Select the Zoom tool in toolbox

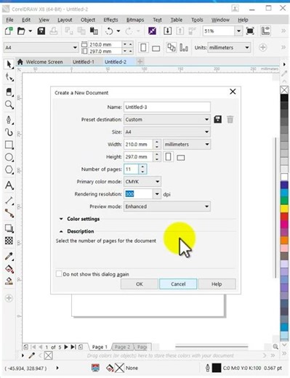(9, 105)
